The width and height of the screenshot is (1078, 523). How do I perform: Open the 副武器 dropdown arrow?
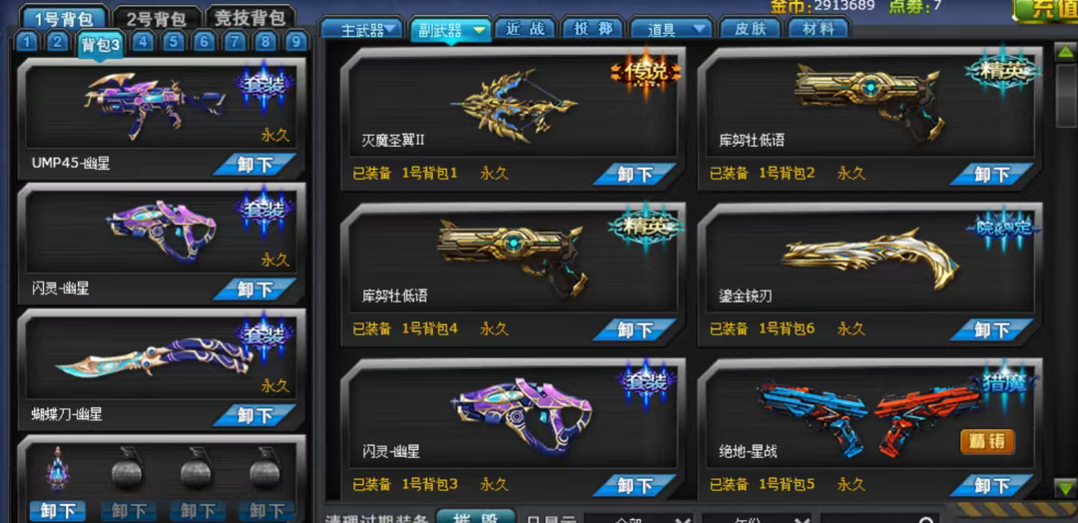coord(479,30)
